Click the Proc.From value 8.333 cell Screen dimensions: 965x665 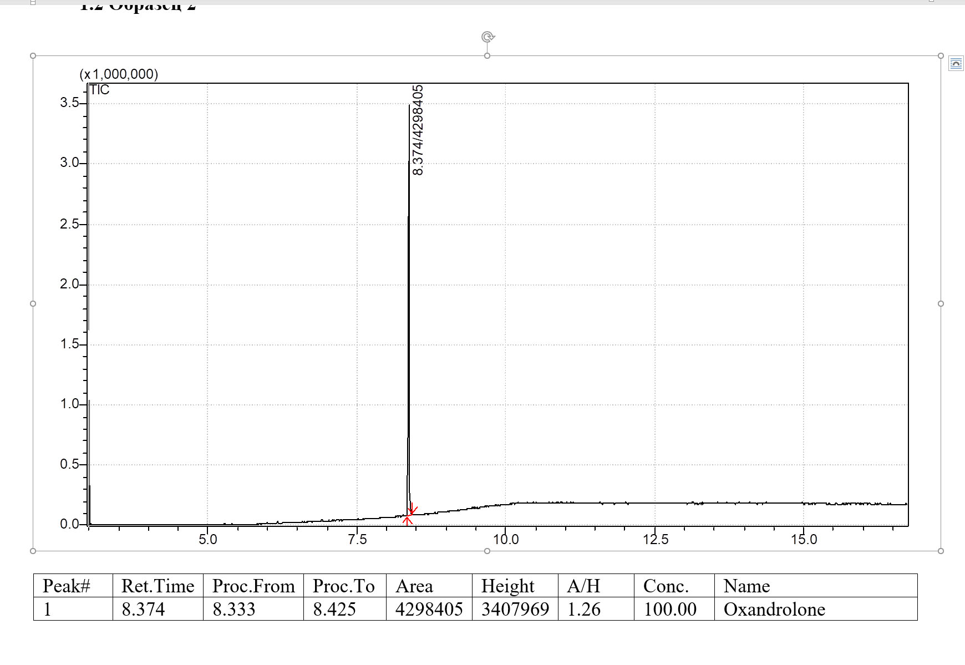pos(234,609)
